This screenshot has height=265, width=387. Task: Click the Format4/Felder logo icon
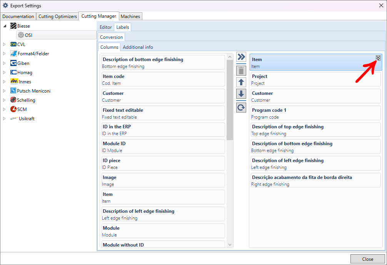[x=13, y=53]
